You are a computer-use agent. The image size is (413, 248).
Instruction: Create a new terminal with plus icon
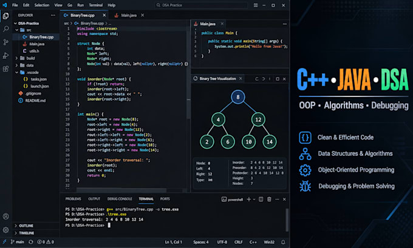(x=248, y=199)
